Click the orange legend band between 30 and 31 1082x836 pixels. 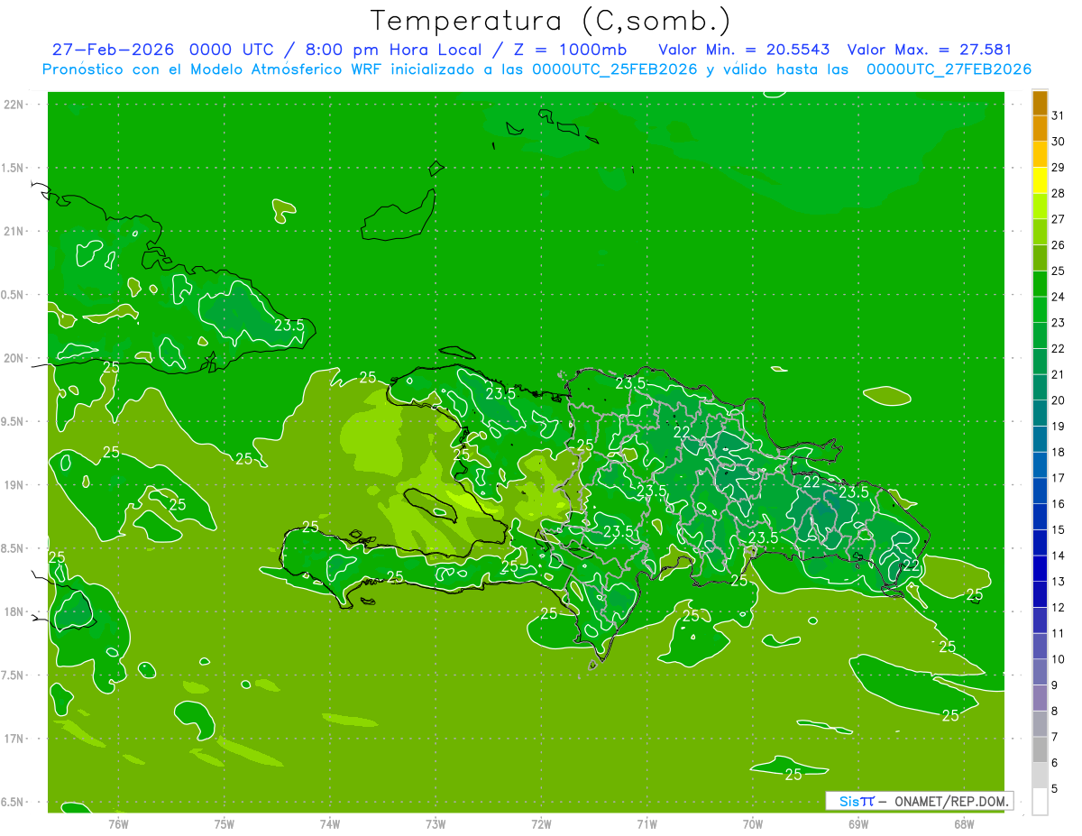(x=1040, y=128)
